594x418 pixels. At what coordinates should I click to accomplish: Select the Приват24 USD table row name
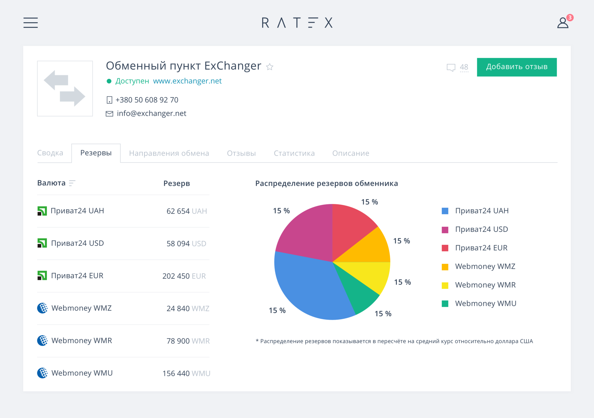(77, 243)
